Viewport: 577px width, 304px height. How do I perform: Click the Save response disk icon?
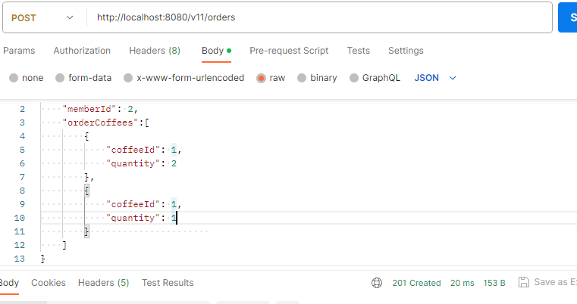tap(524, 282)
